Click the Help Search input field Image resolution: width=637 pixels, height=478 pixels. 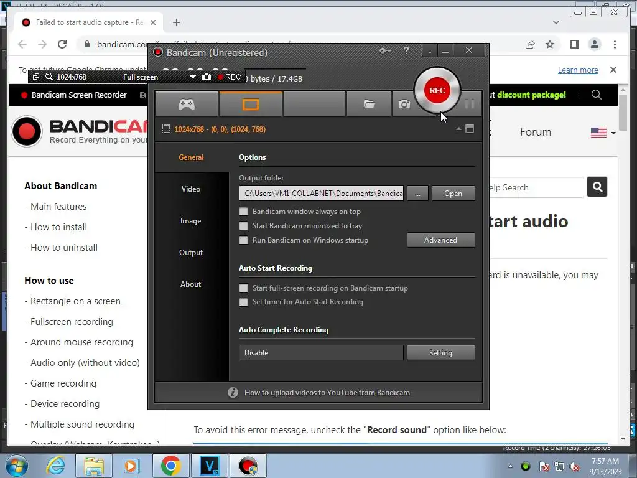536,187
